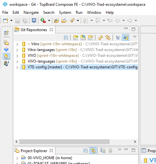Screen dimensions: 156x164
Task: Click the Last Edit Location icon
Action: pyautogui.click(x=110, y=21)
